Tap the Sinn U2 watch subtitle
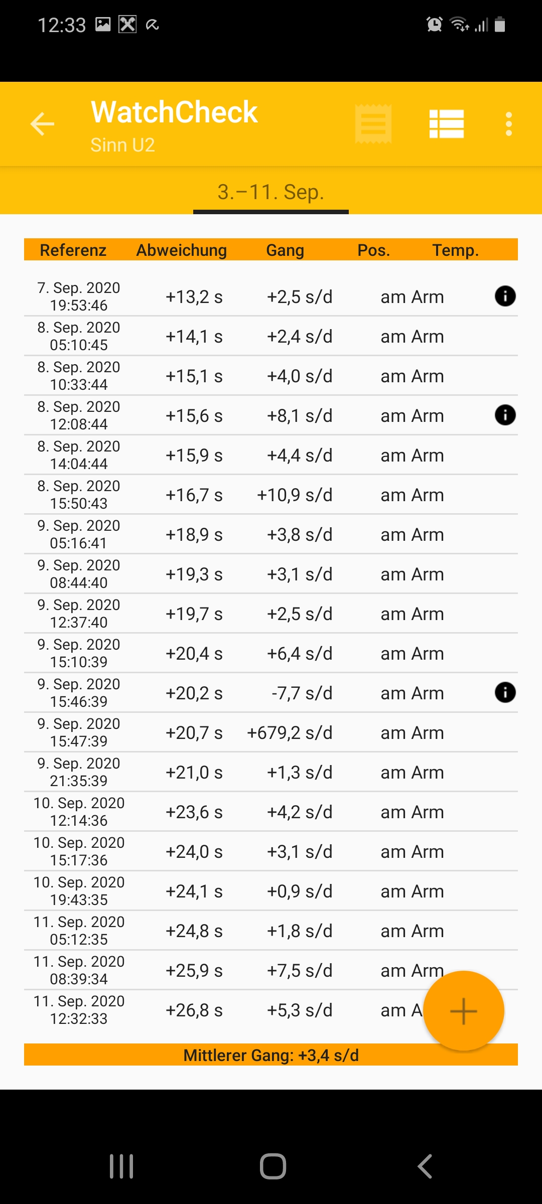The image size is (542, 1204). pyautogui.click(x=122, y=145)
